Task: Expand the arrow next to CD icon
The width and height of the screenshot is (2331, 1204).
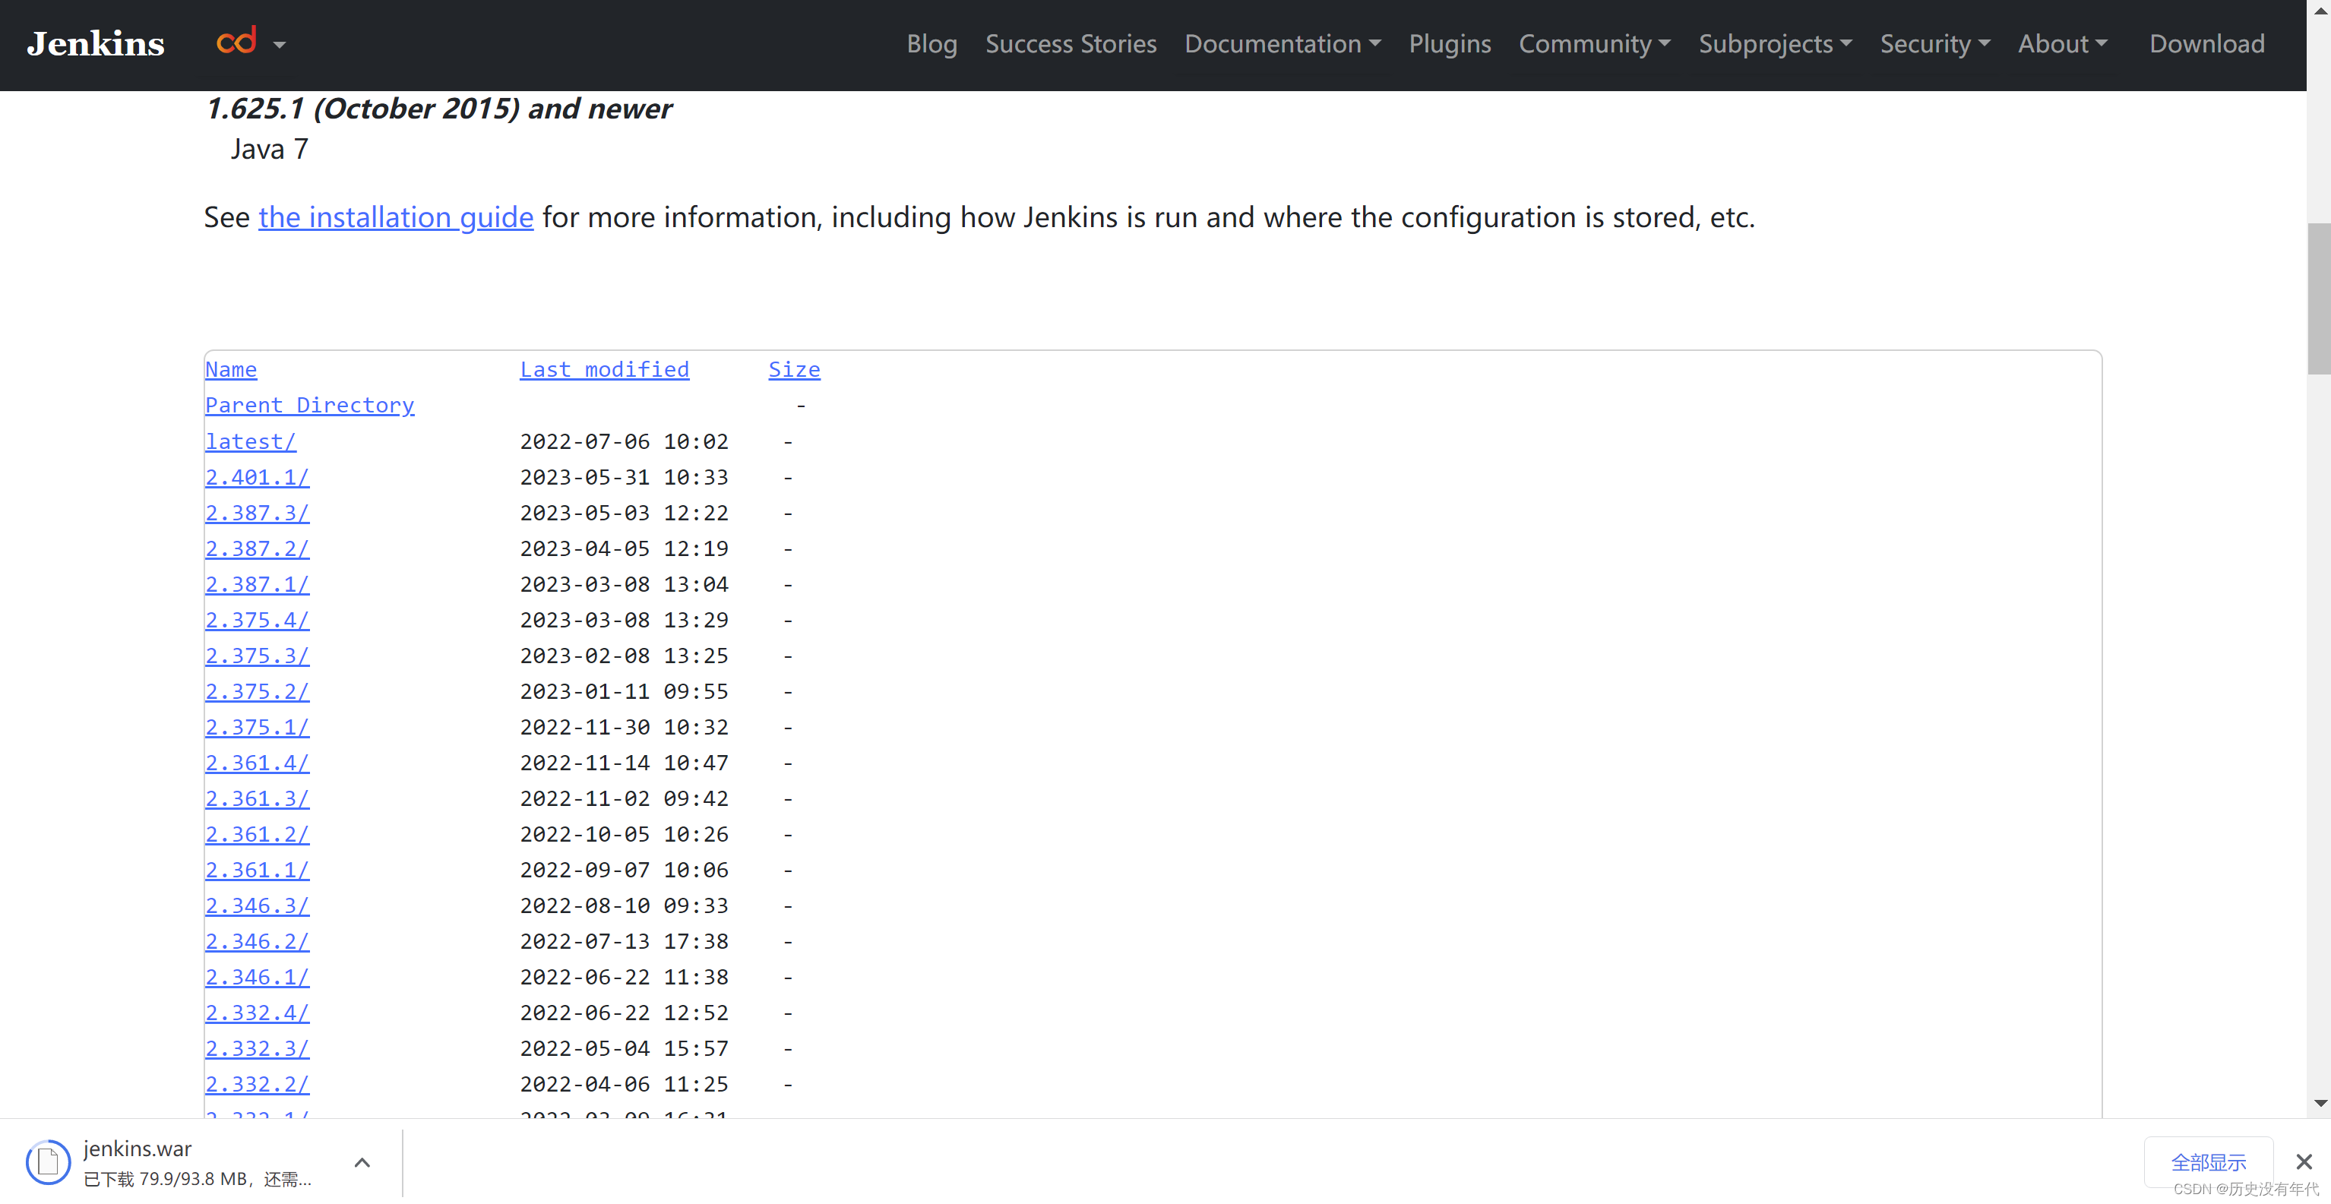Action: (x=280, y=44)
